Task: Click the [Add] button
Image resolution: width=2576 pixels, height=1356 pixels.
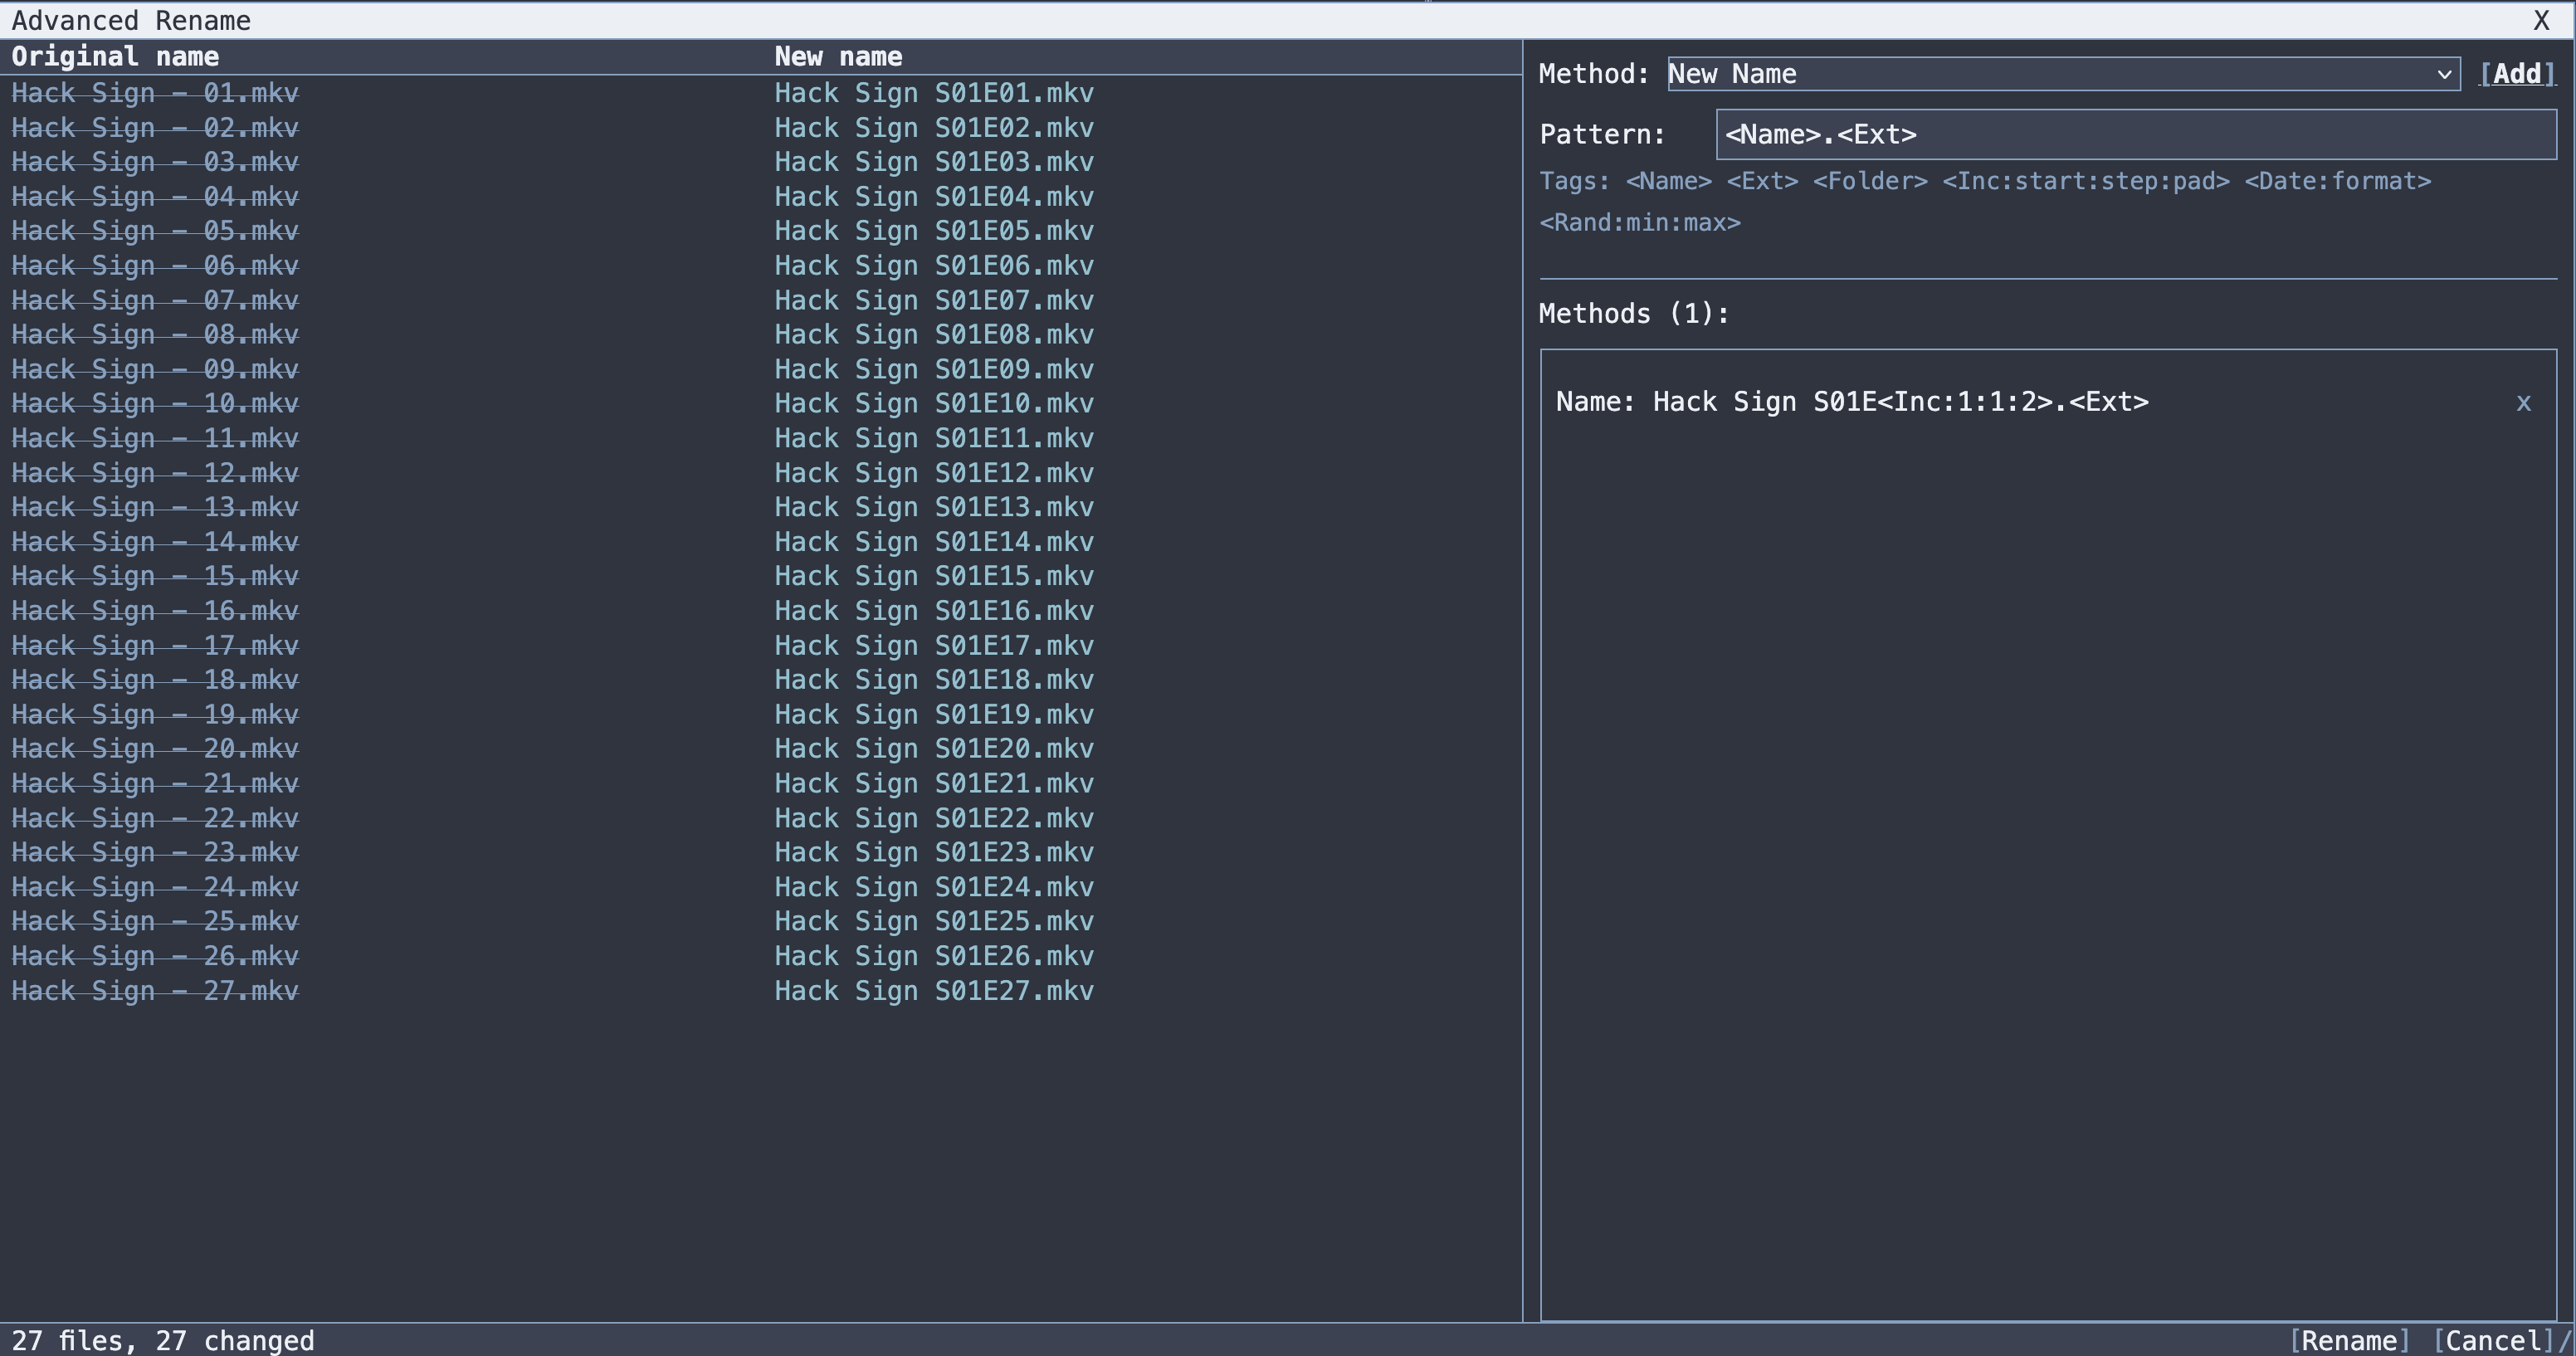Action: [2517, 74]
